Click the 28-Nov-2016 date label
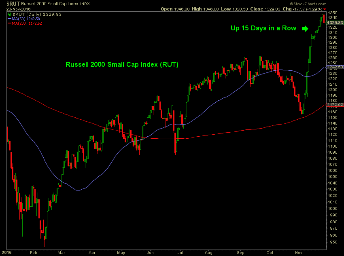Viewport: 344px width, 256px height. (19, 9)
